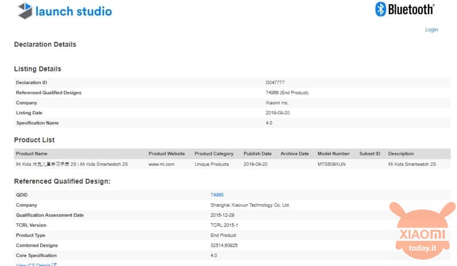Select Combined Designs value 32514,60925
The image size is (457, 266).
pyautogui.click(x=224, y=245)
